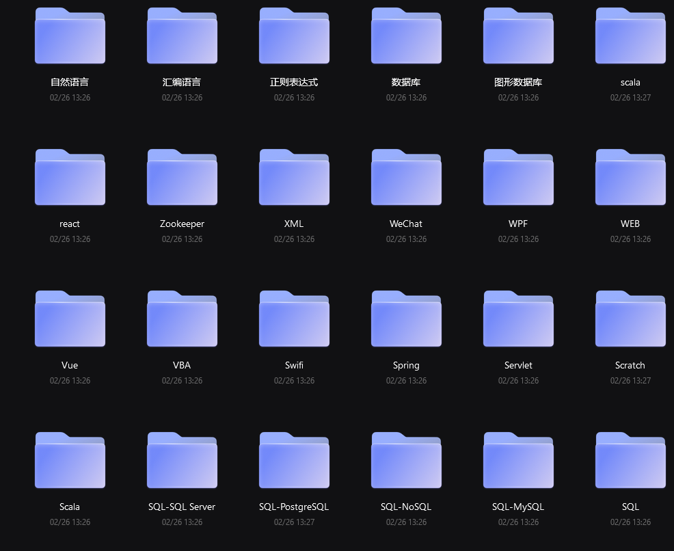Click the Scratch name label
The width and height of the screenshot is (674, 551).
coord(630,365)
